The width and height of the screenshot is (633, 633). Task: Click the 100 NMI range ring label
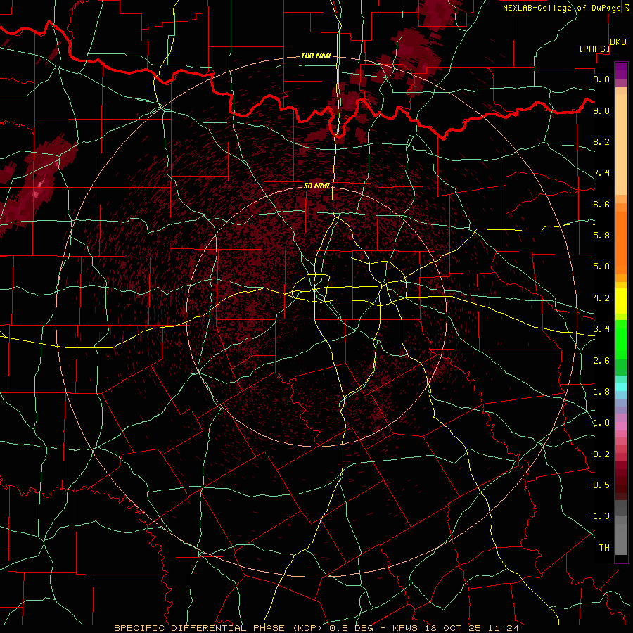(316, 56)
